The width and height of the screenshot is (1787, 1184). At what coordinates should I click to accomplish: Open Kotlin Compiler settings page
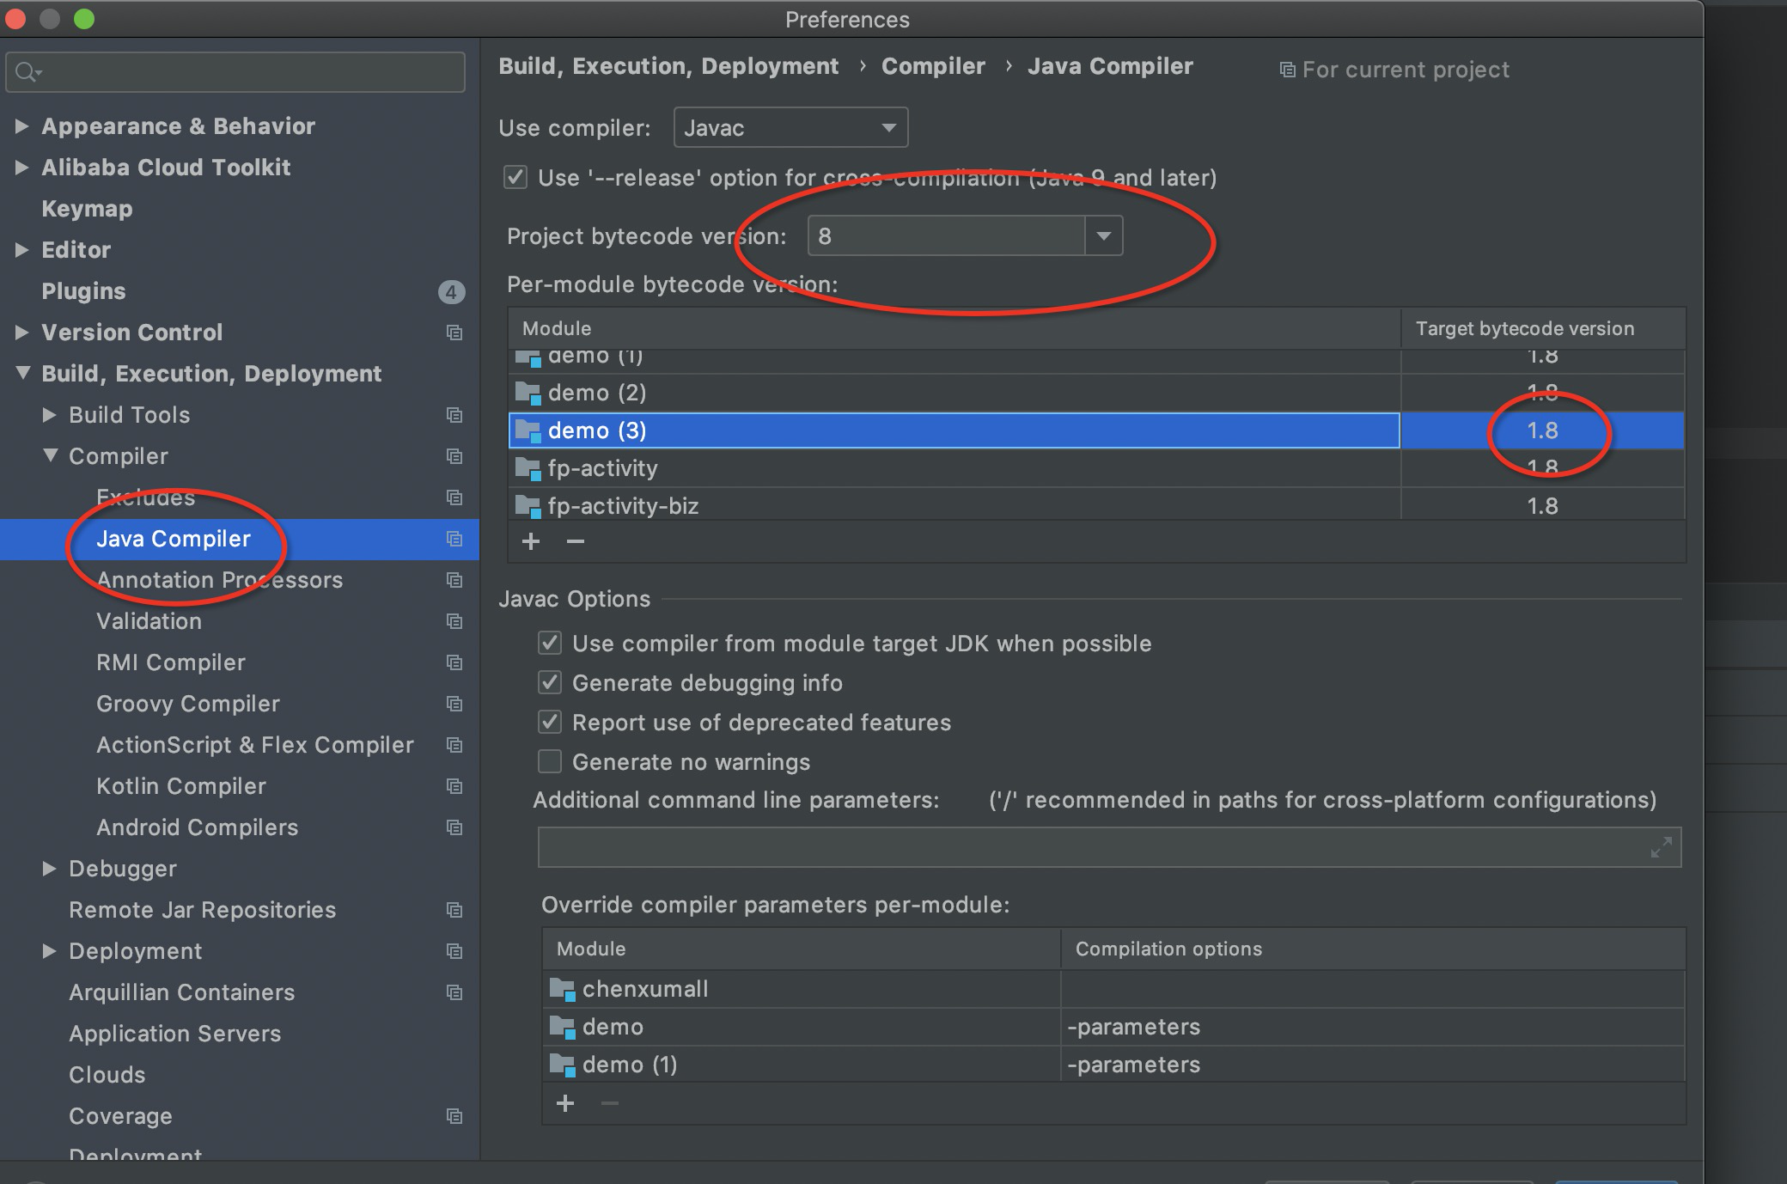tap(181, 786)
